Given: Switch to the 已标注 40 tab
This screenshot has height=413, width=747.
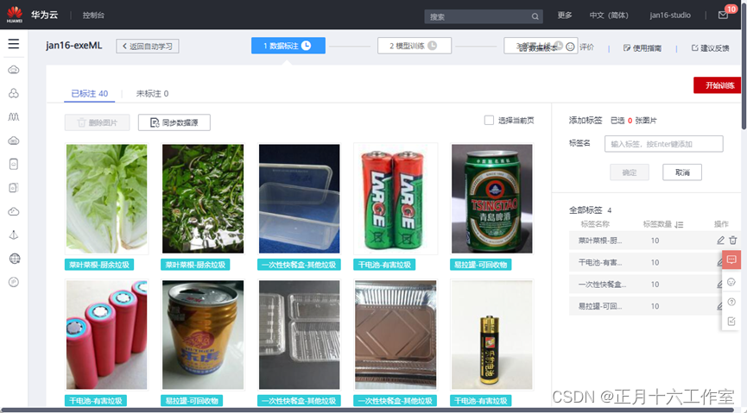Looking at the screenshot, I should coord(90,93).
